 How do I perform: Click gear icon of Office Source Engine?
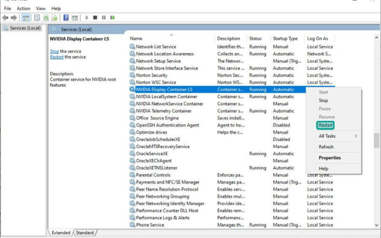[x=132, y=118]
